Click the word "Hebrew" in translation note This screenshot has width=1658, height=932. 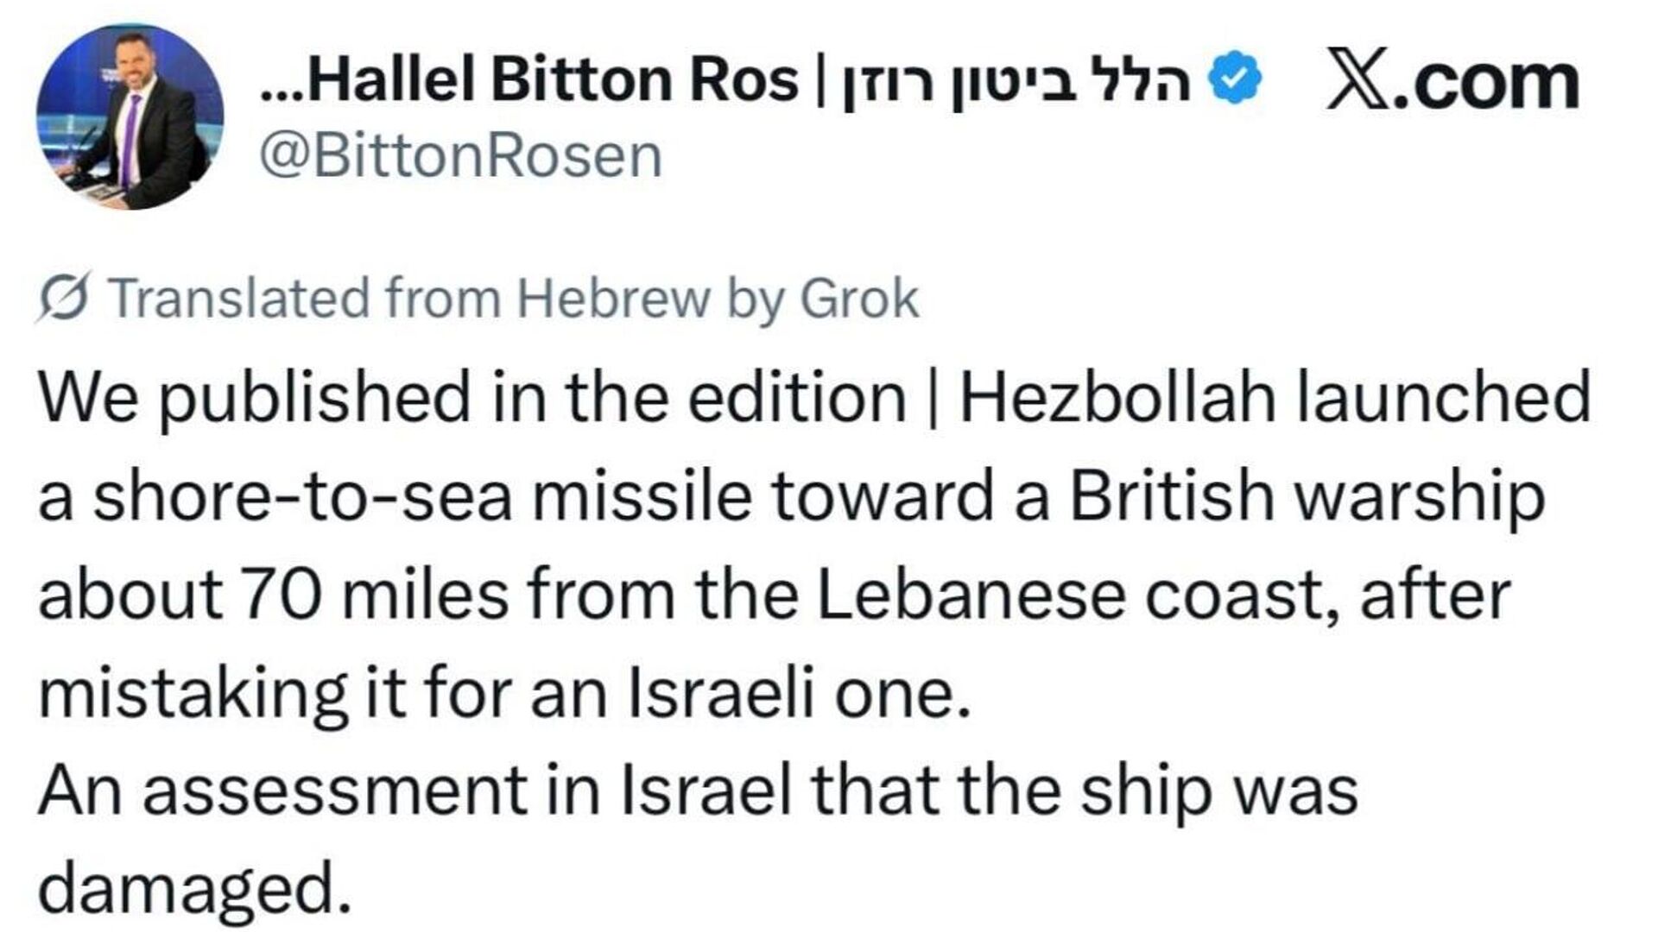click(x=613, y=299)
